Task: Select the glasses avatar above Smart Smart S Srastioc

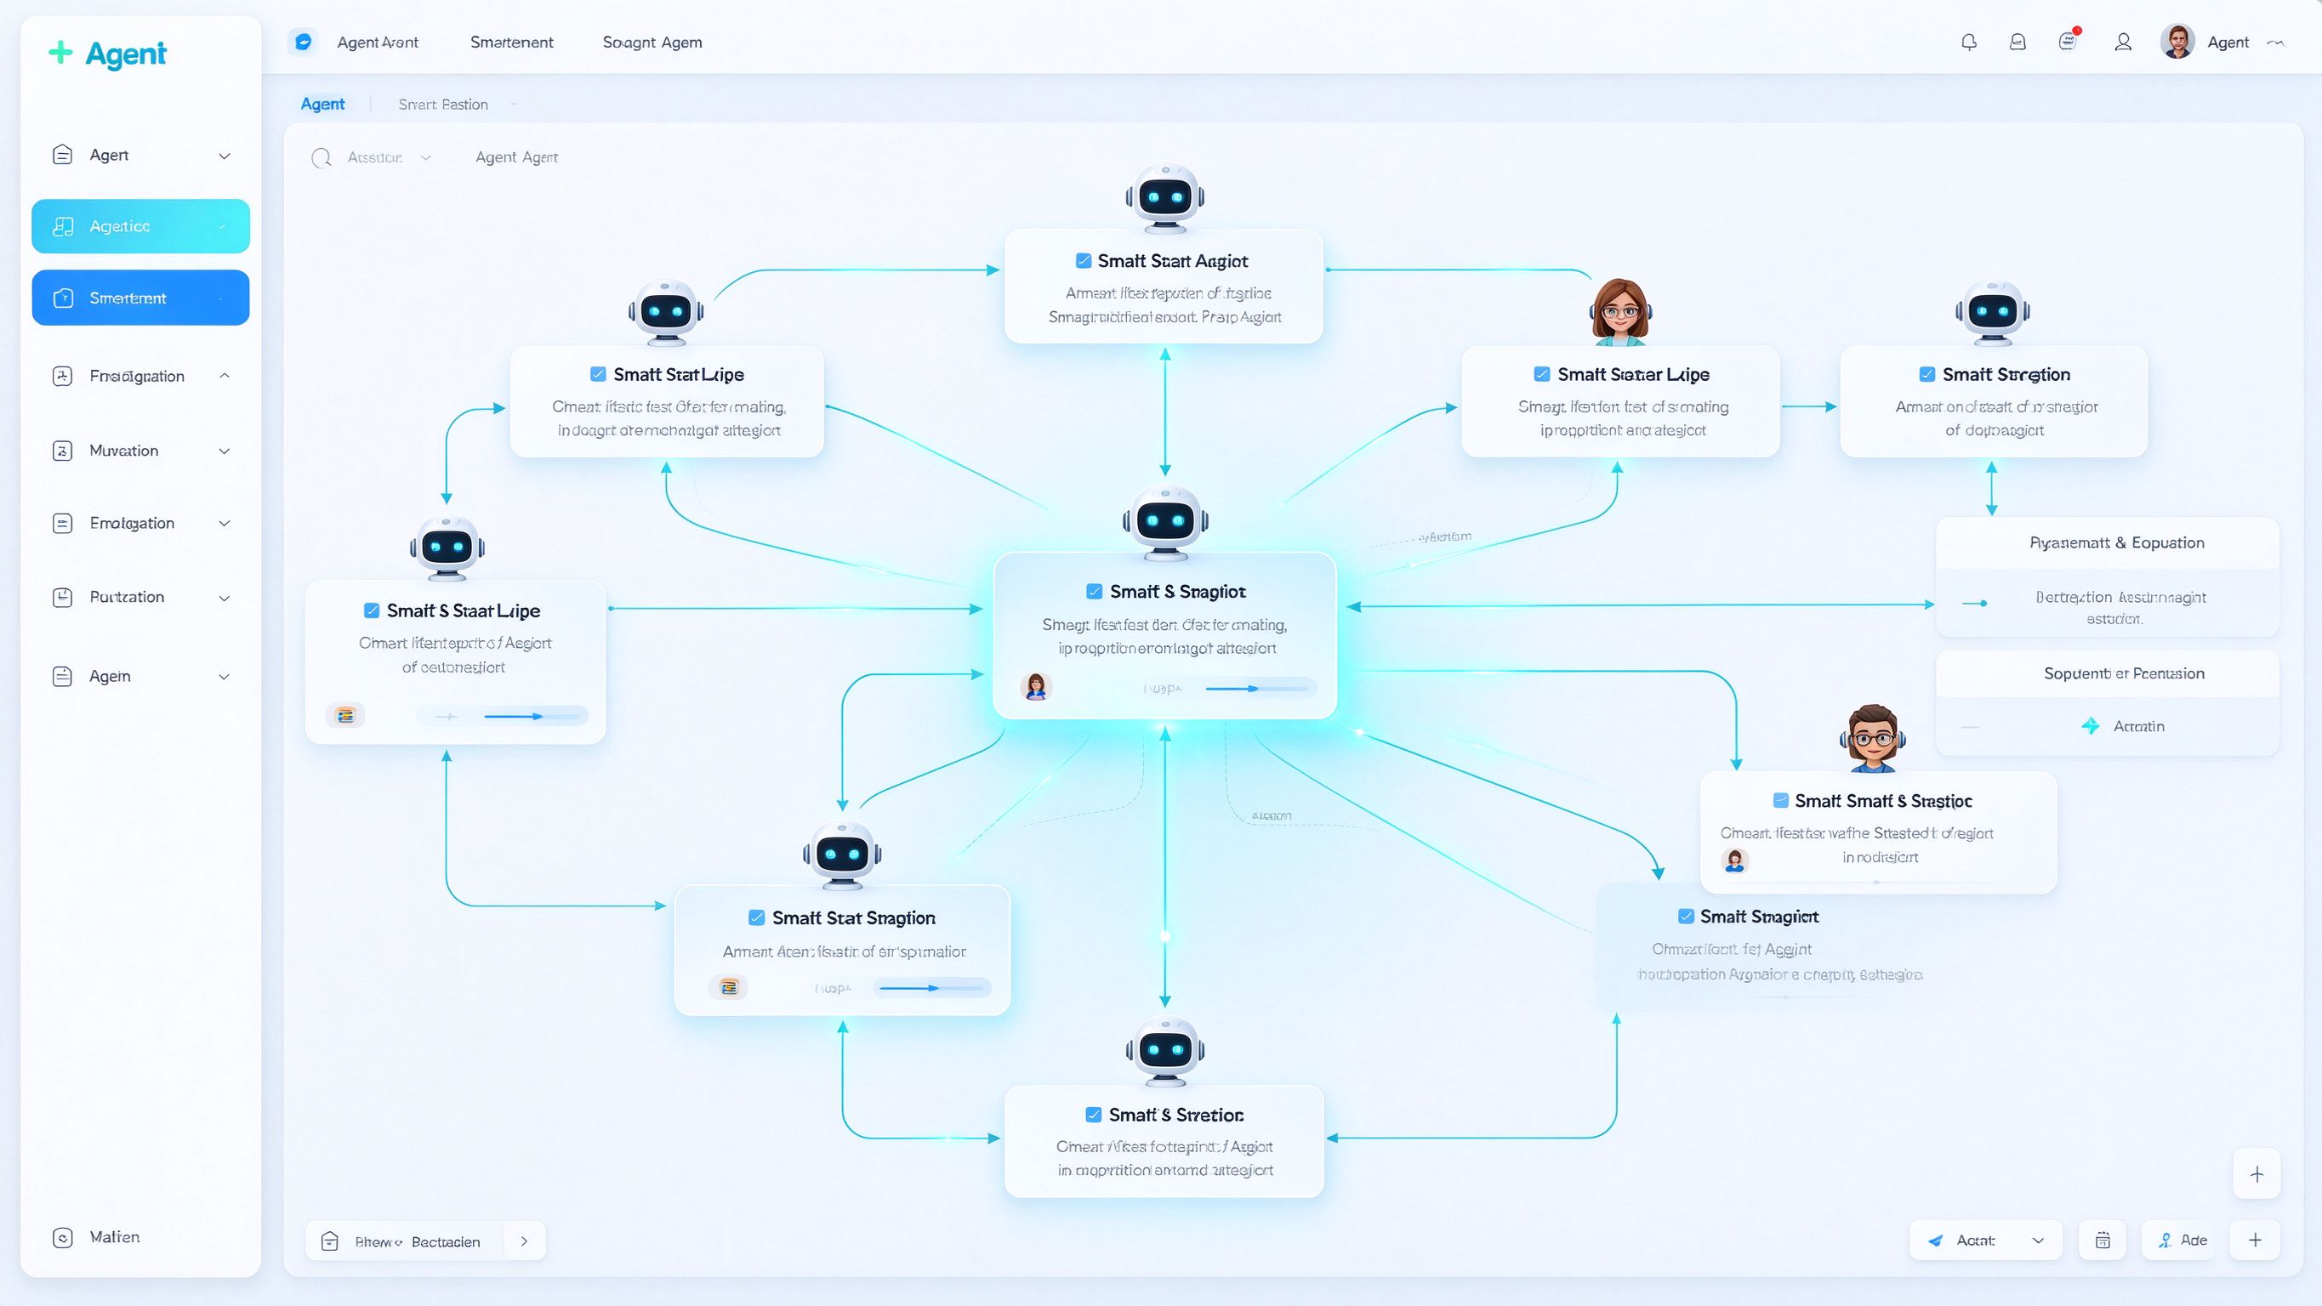Action: [x=1872, y=738]
